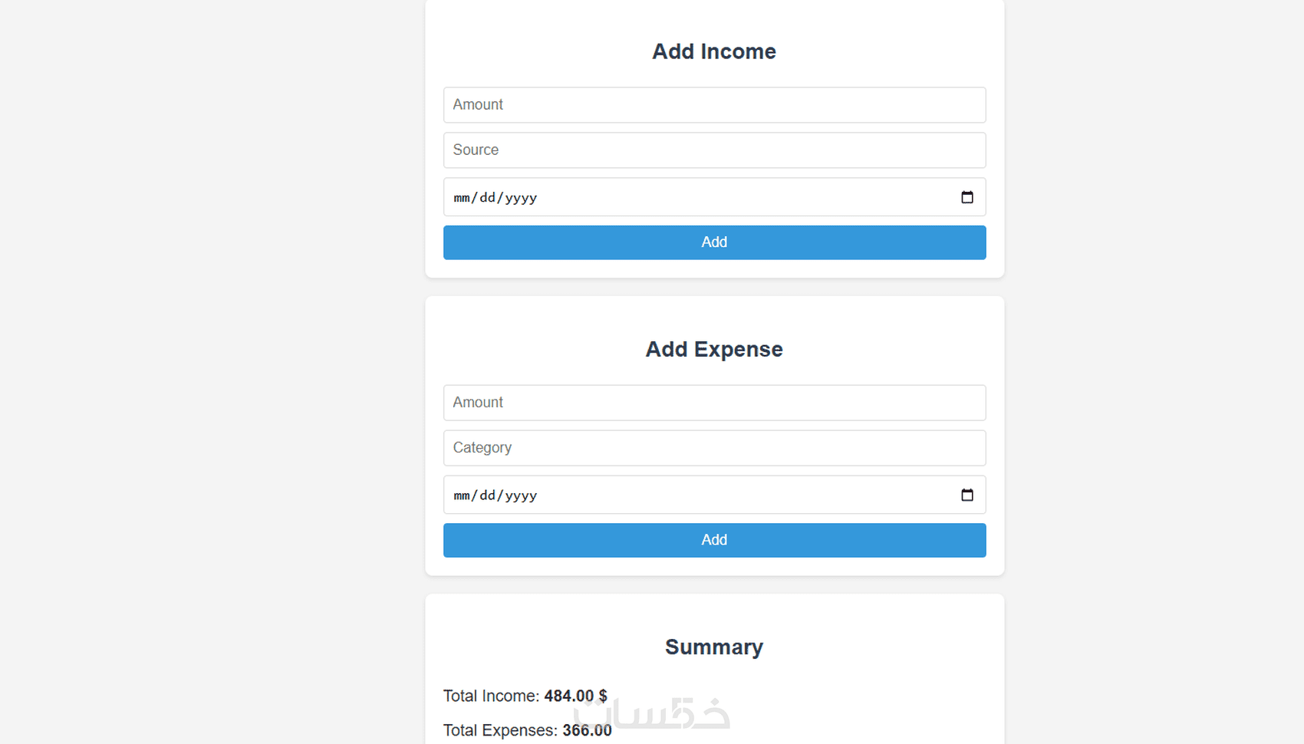Select year segment in expense date
The image size is (1304, 744).
(521, 495)
